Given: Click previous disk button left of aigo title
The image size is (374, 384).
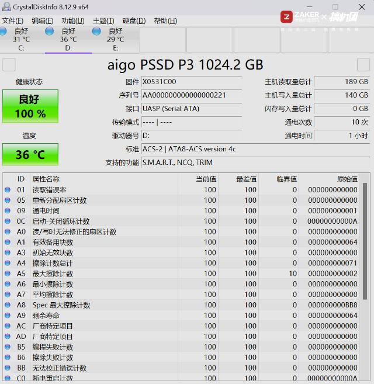Looking at the screenshot, I should (9, 65).
